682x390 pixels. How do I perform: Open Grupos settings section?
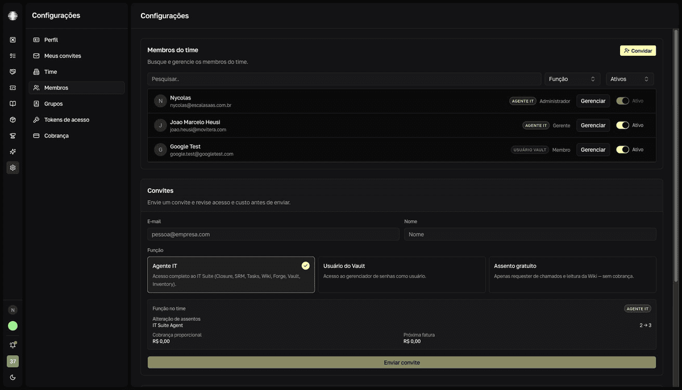coord(77,103)
